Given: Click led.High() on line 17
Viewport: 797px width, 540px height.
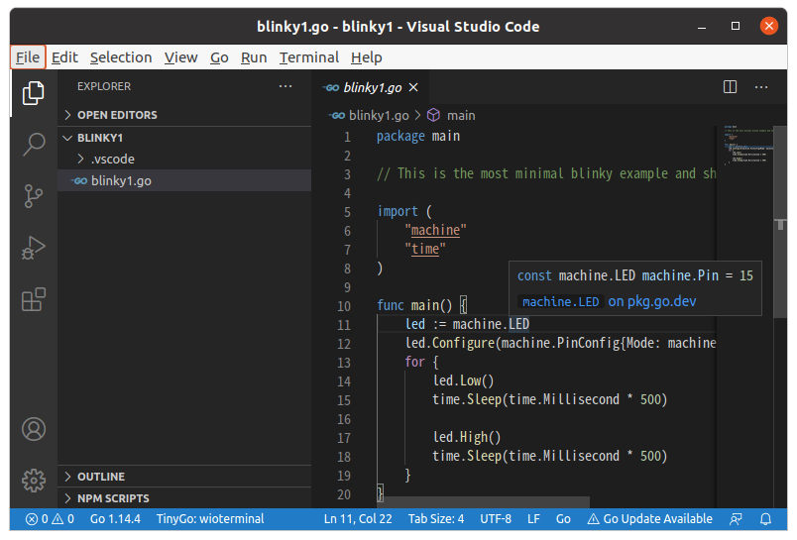Looking at the screenshot, I should (467, 437).
